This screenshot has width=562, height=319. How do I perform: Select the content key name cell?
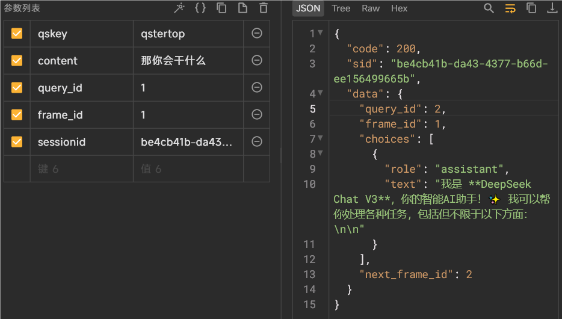[x=82, y=61]
